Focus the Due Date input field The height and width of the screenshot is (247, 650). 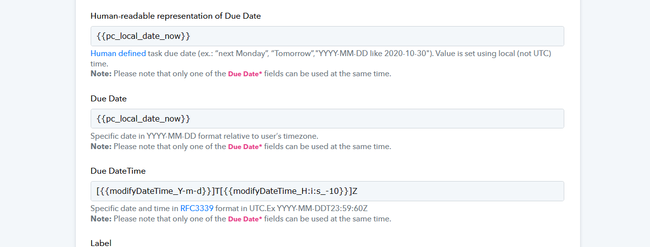327,119
